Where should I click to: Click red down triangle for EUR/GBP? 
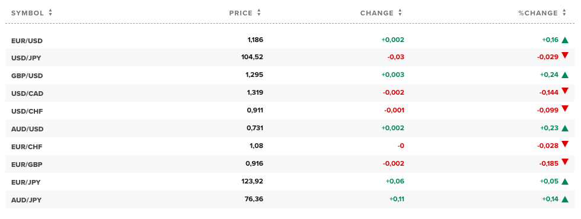pos(564,162)
